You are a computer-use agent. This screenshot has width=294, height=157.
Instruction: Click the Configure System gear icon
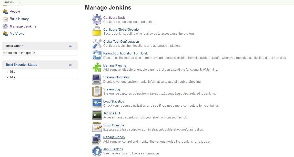97,20
